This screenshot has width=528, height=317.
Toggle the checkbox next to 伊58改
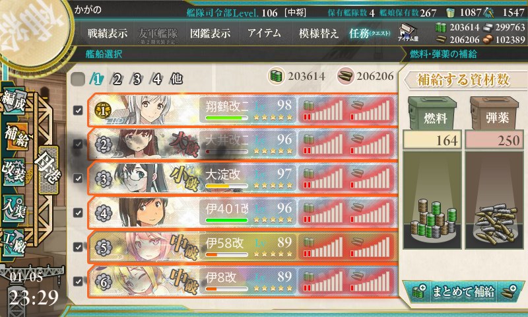tap(78, 247)
